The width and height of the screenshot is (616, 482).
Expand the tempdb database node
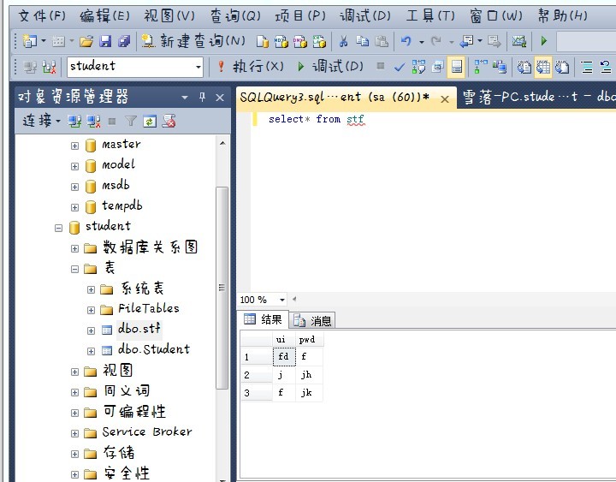pyautogui.click(x=74, y=207)
